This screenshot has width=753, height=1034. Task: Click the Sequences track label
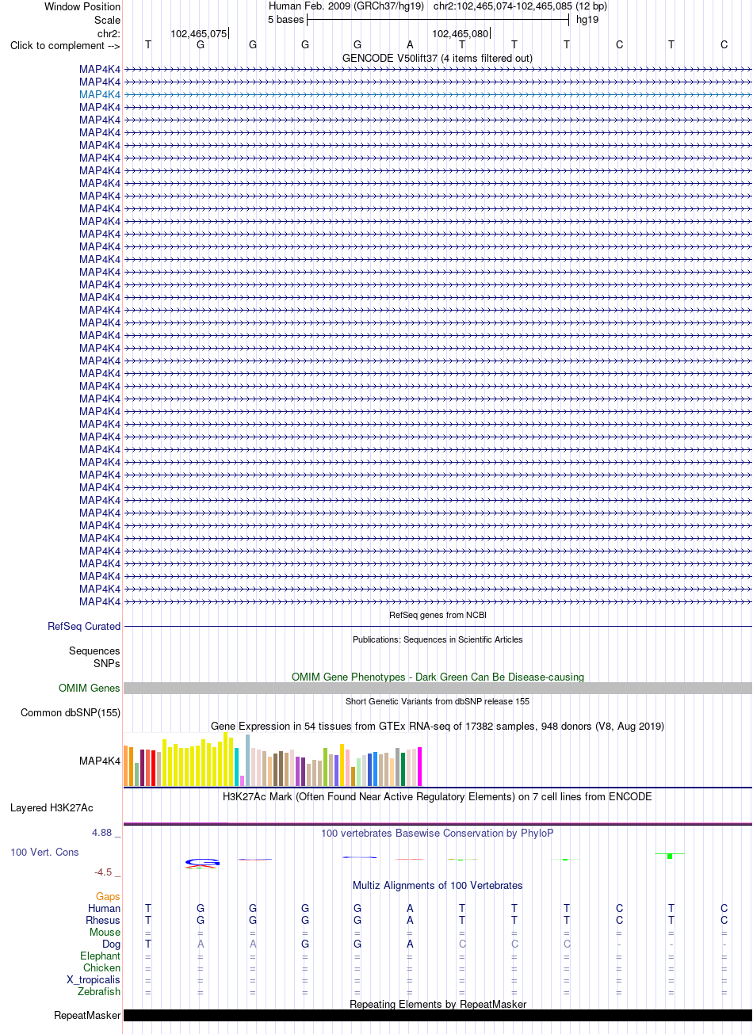pos(94,651)
